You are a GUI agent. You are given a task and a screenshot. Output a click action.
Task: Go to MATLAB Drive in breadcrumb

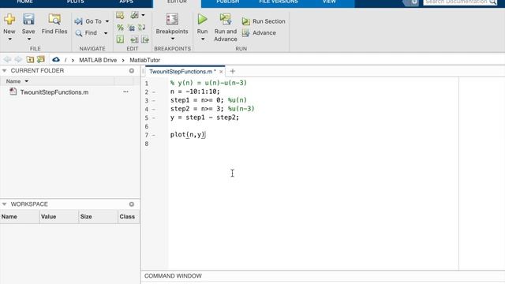(x=98, y=60)
